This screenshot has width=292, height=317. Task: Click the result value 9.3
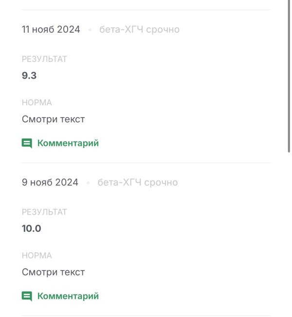(29, 76)
